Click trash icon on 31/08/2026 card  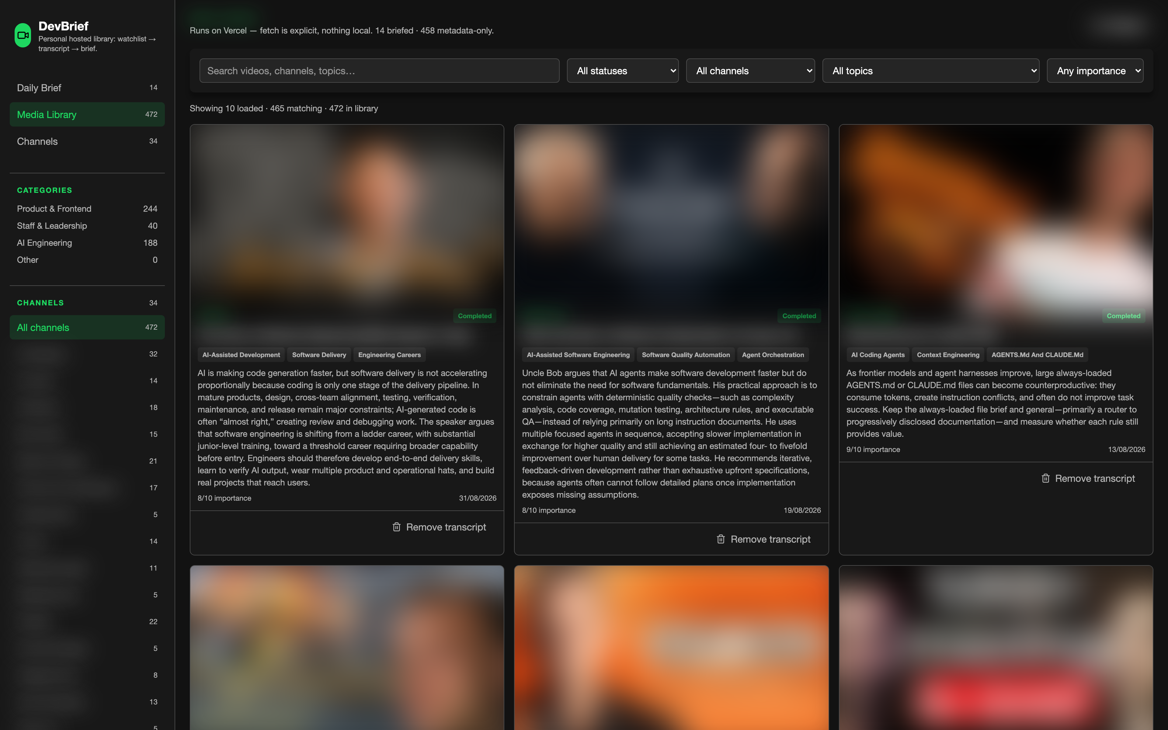pos(396,527)
